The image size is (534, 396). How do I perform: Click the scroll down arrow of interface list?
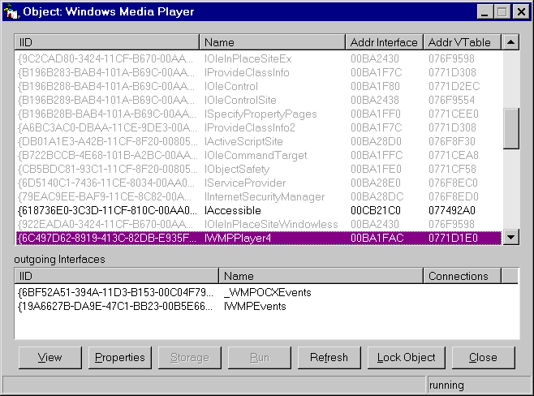tap(510, 237)
